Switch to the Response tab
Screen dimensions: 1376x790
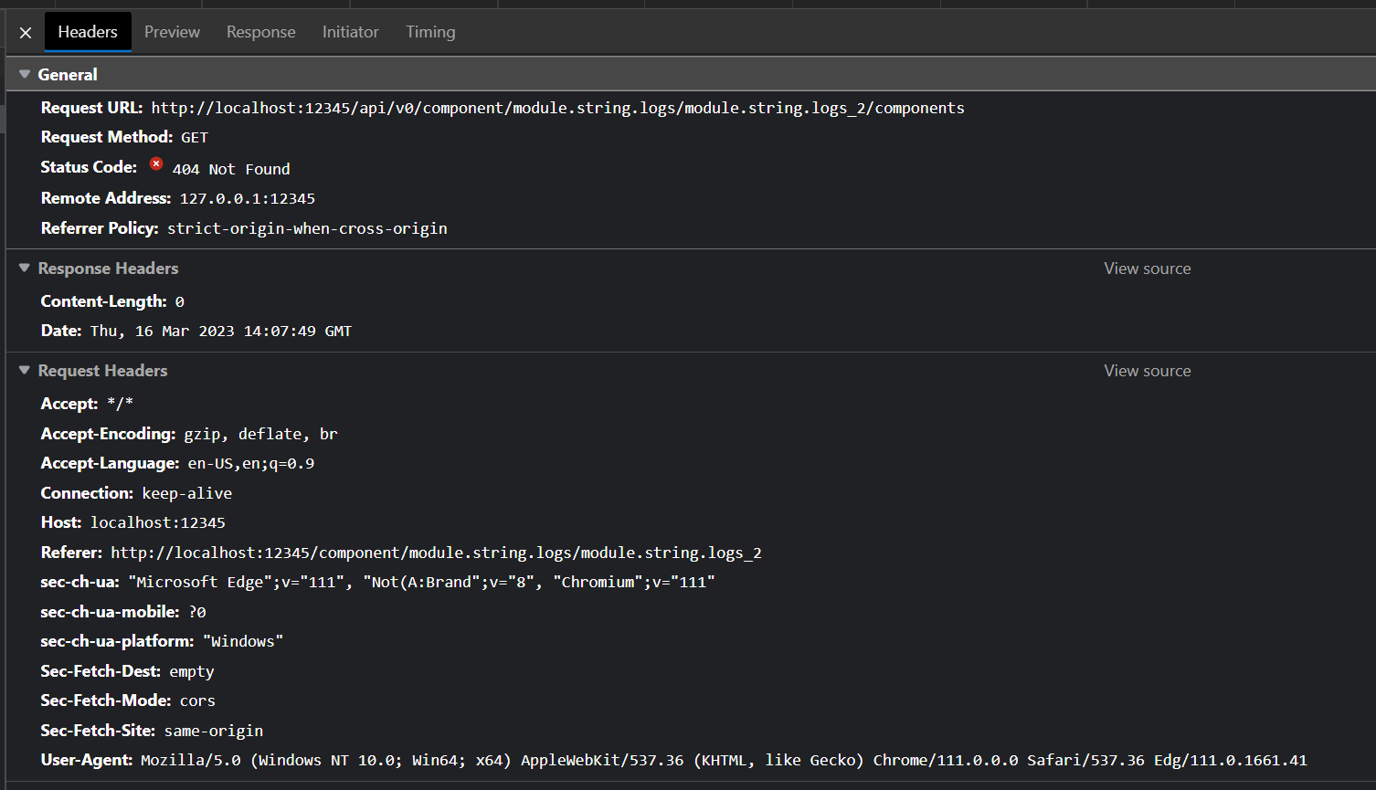coord(260,32)
